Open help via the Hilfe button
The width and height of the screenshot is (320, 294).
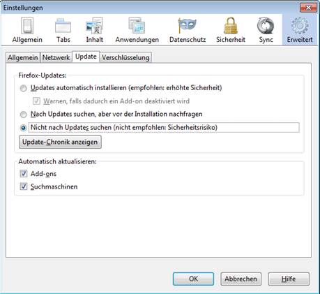(289, 279)
